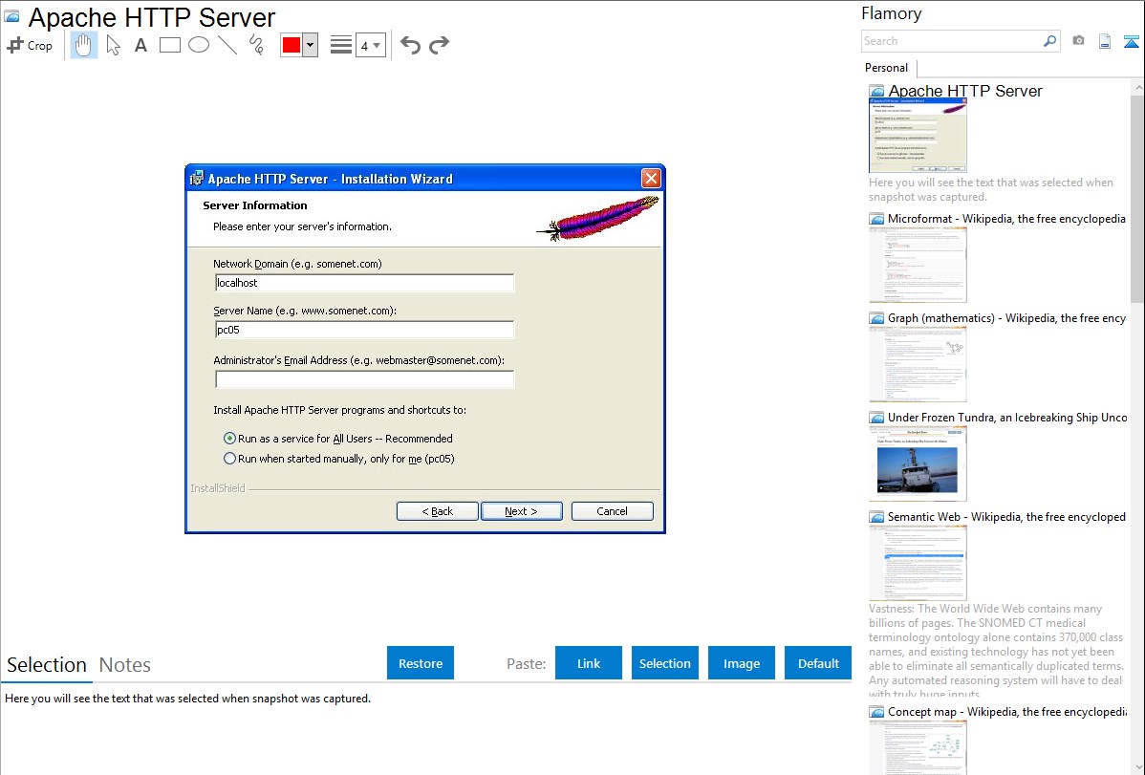Click the Default paste button
Image resolution: width=1145 pixels, height=775 pixels.
818,663
